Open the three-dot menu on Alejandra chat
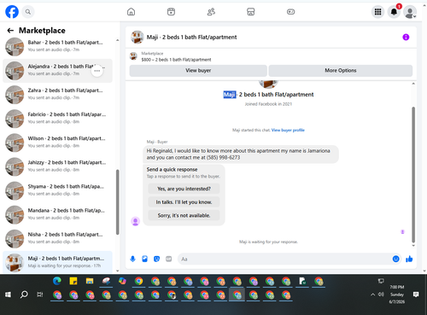Screen dimensions: 427x315 pos(97,71)
